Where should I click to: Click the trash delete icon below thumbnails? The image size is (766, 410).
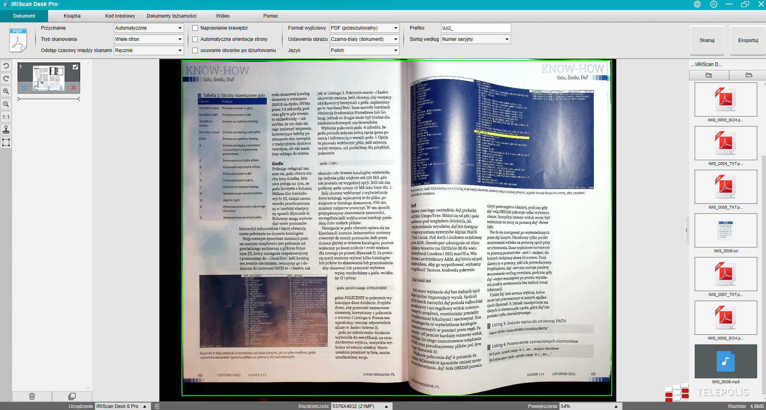click(x=32, y=396)
